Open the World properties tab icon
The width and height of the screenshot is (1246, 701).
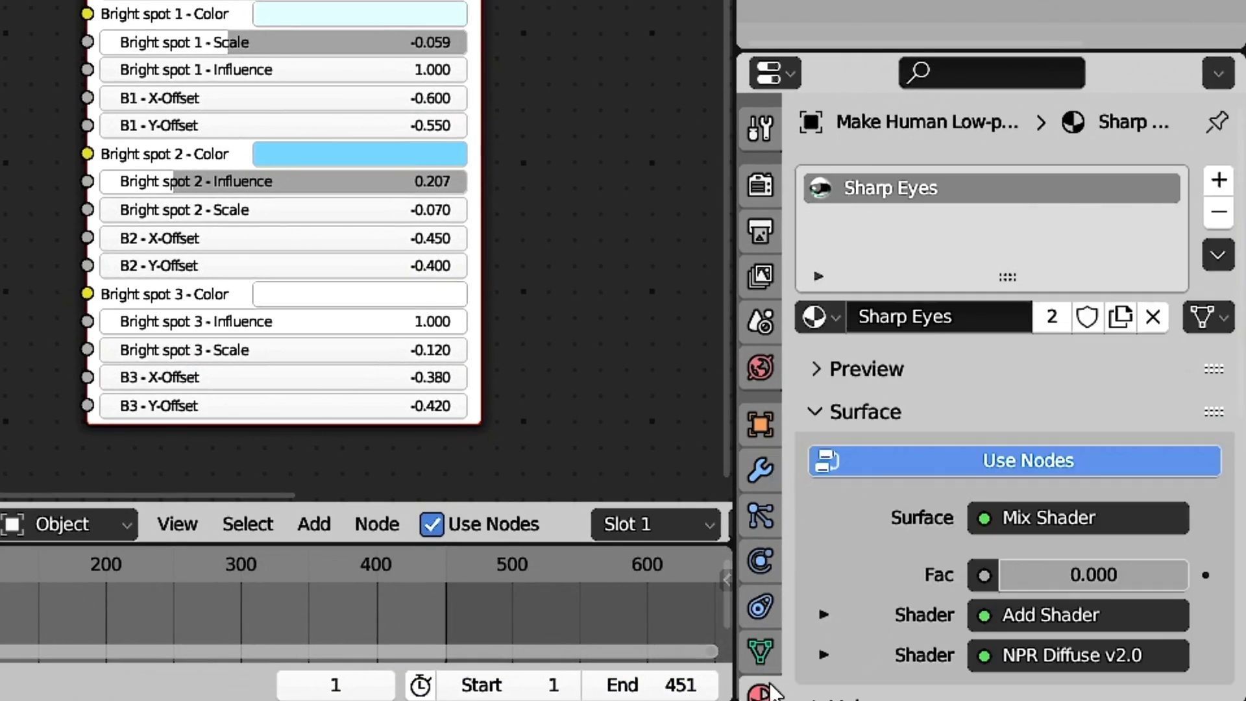[760, 367]
